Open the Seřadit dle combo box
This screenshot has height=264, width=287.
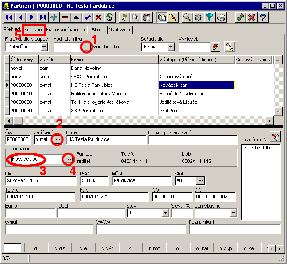(x=171, y=47)
